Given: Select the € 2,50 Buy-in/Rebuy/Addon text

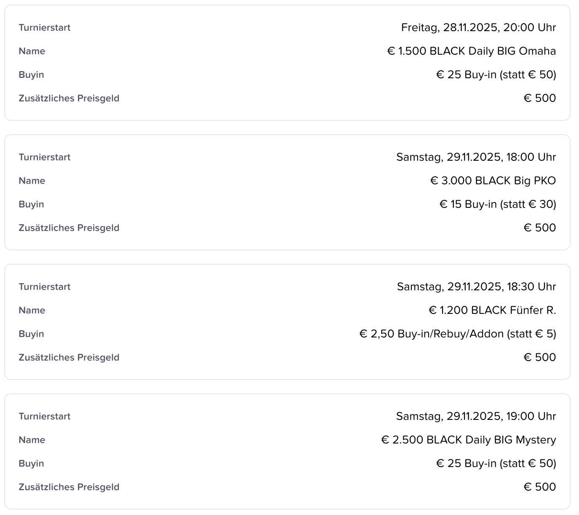Looking at the screenshot, I should (x=458, y=334).
